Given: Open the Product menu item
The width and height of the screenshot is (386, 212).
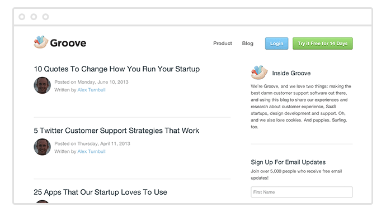Looking at the screenshot, I should pyautogui.click(x=223, y=44).
